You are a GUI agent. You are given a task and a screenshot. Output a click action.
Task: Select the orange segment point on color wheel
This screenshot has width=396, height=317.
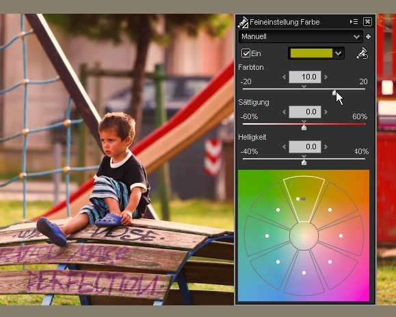point(330,210)
